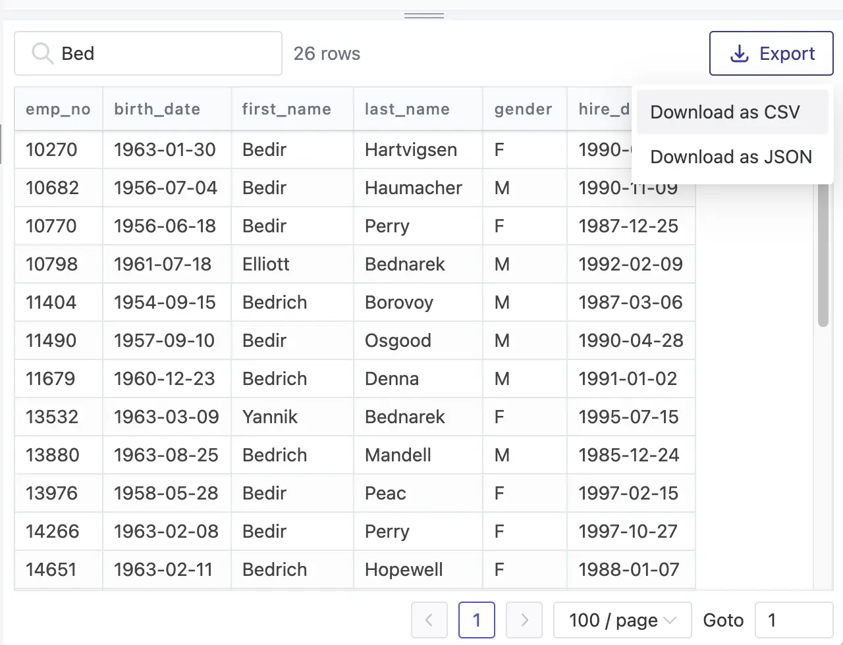Screen dimensions: 843x645
Task: Click the Goto page number field
Action: [x=794, y=620]
